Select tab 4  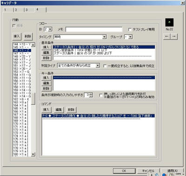tap(40, 9)
